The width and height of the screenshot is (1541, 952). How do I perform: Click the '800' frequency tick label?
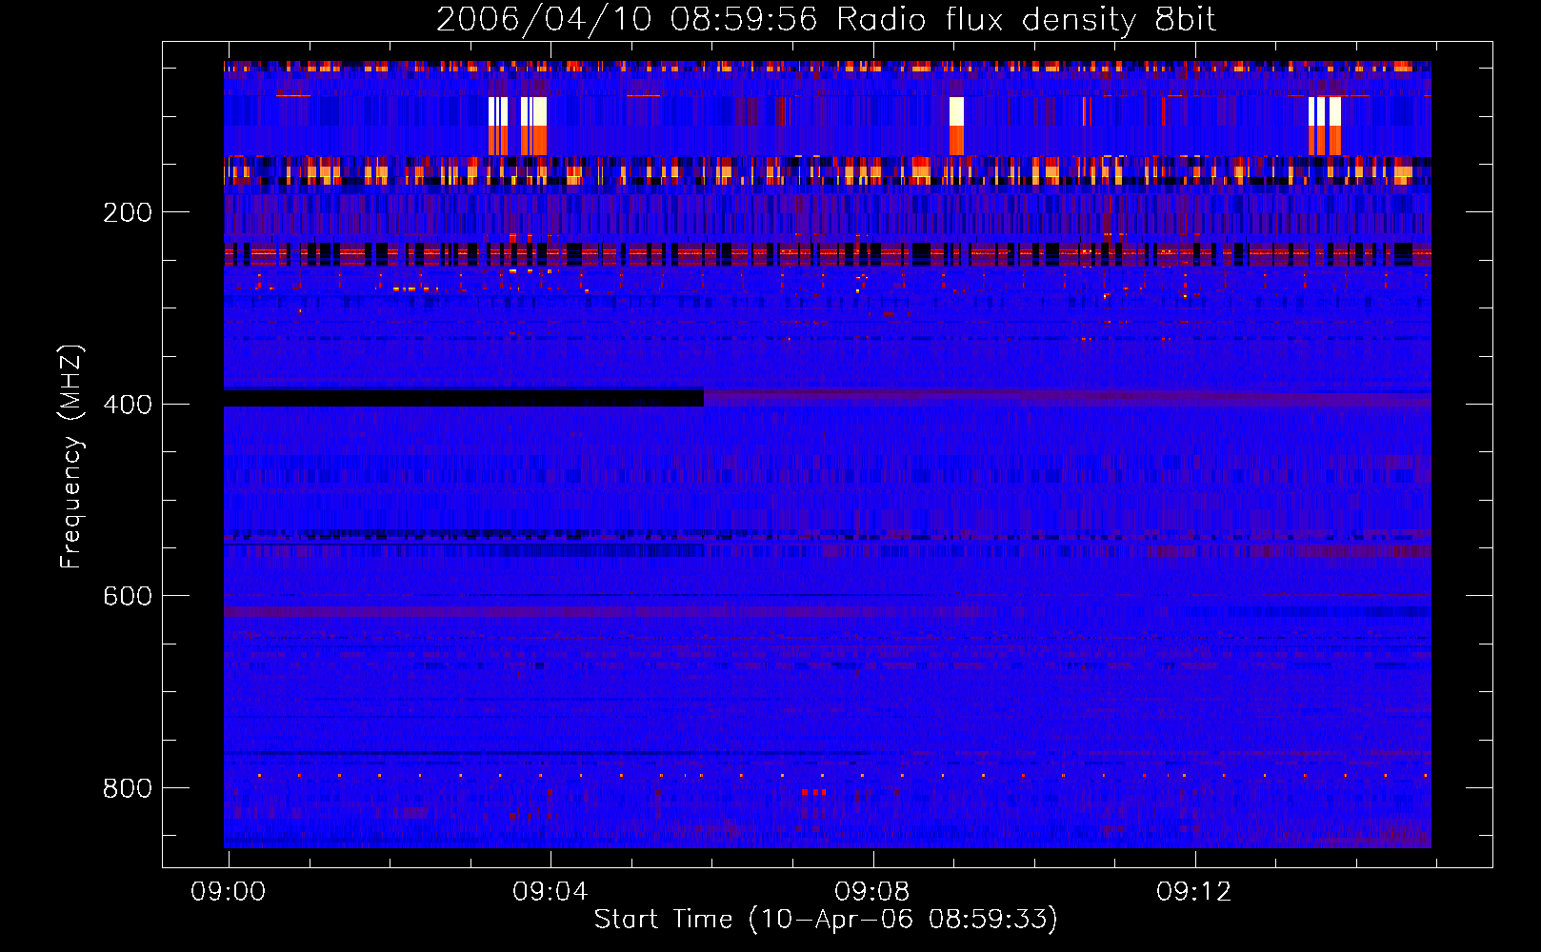coord(128,788)
